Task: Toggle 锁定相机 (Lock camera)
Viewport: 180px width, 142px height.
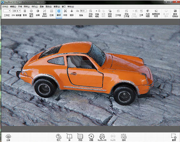Action: 110,13
